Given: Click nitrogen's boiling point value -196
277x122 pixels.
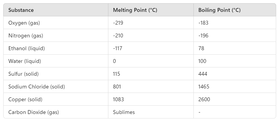Looking at the screenshot, I should (203, 36).
